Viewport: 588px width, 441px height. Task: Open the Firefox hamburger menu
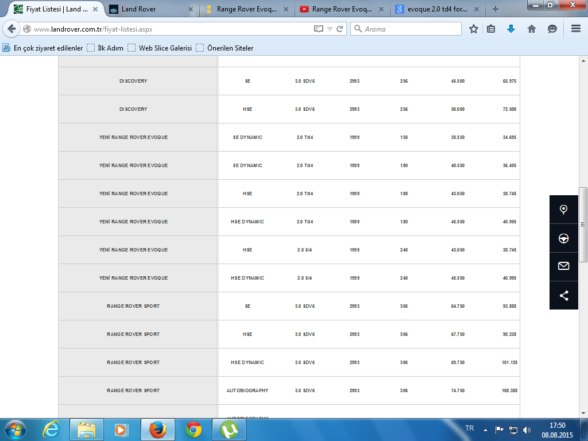[575, 29]
